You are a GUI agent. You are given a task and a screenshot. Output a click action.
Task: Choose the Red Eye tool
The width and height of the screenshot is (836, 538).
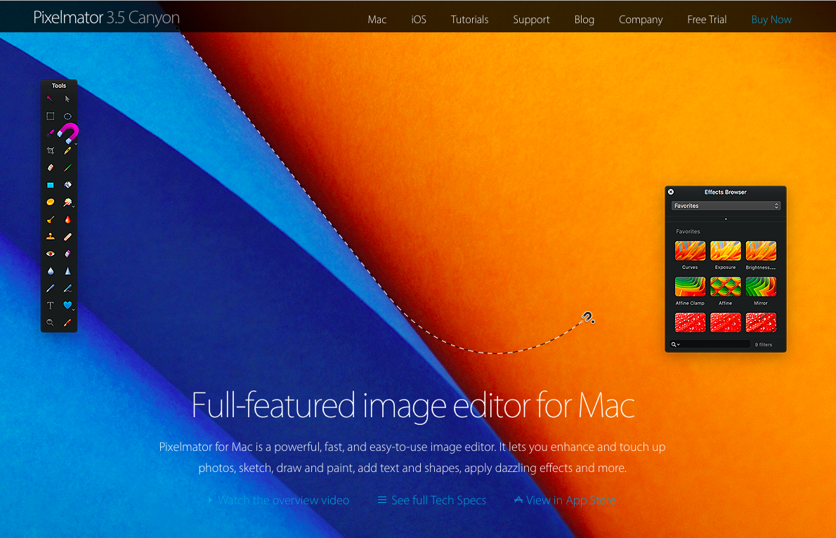(x=51, y=254)
